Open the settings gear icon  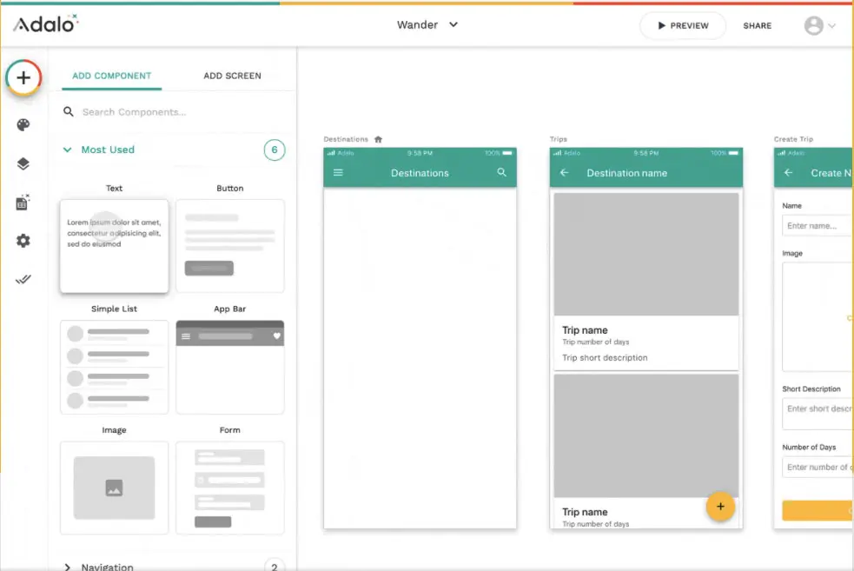click(x=23, y=241)
